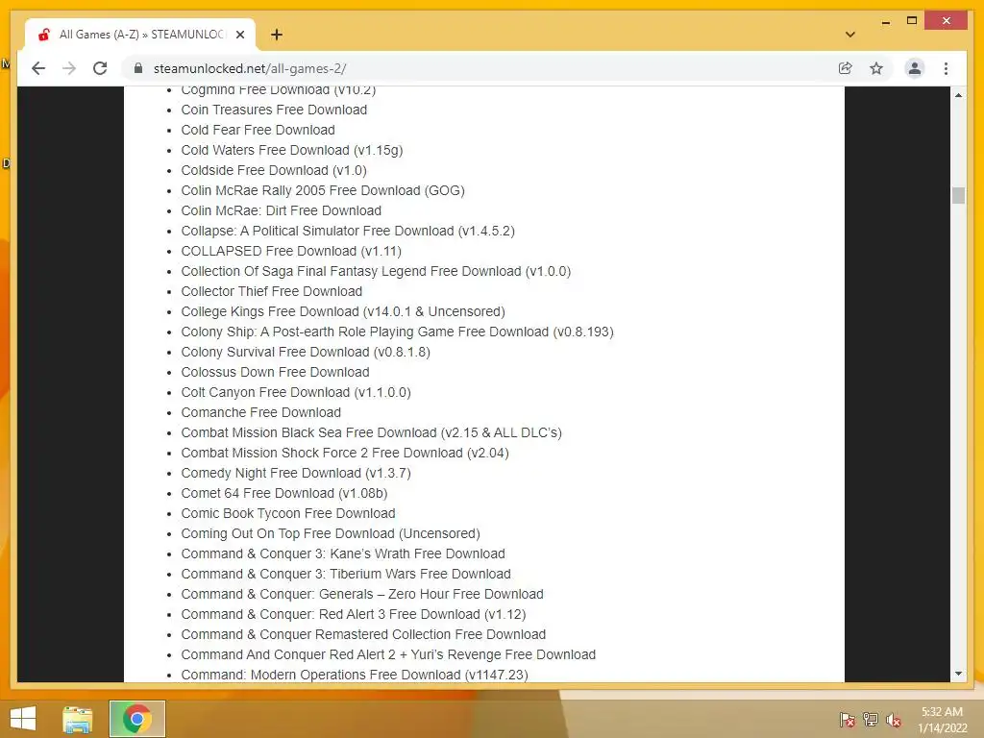This screenshot has height=738, width=984.
Task: Open Cold Waters Free Download (v1.15g)
Action: 292,150
